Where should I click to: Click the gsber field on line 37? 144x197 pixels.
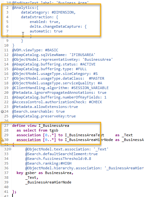[x=31, y=173]
